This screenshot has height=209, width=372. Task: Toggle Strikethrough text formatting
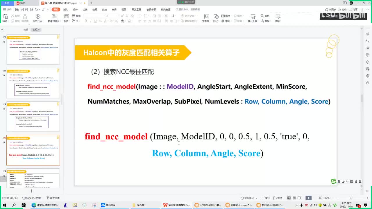click(x=100, y=21)
